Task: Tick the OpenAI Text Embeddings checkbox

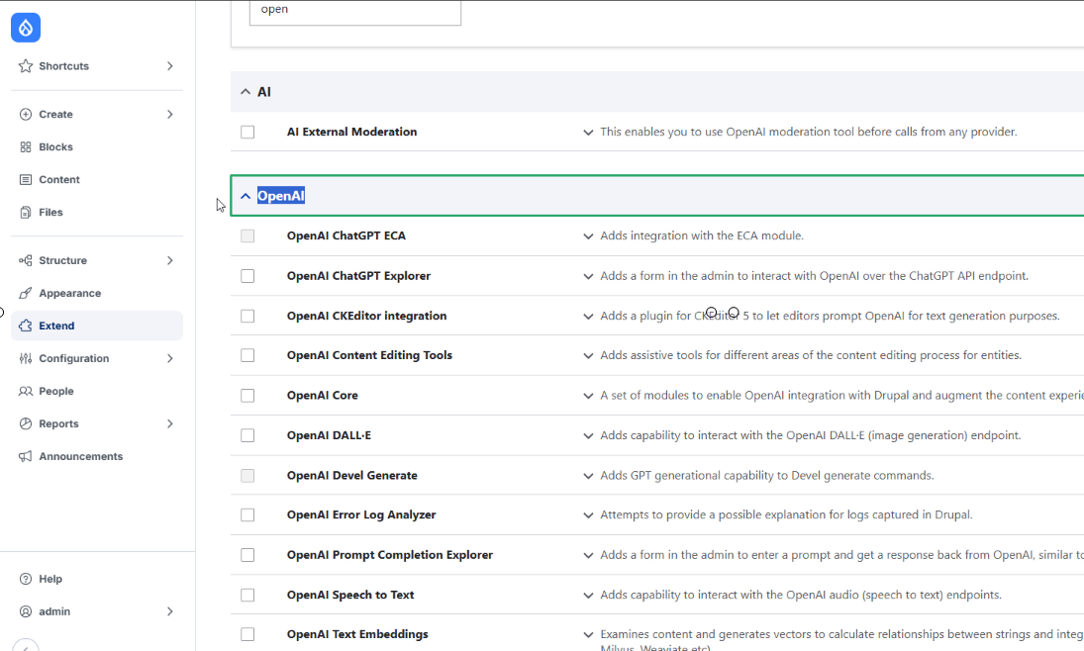Action: 247,634
